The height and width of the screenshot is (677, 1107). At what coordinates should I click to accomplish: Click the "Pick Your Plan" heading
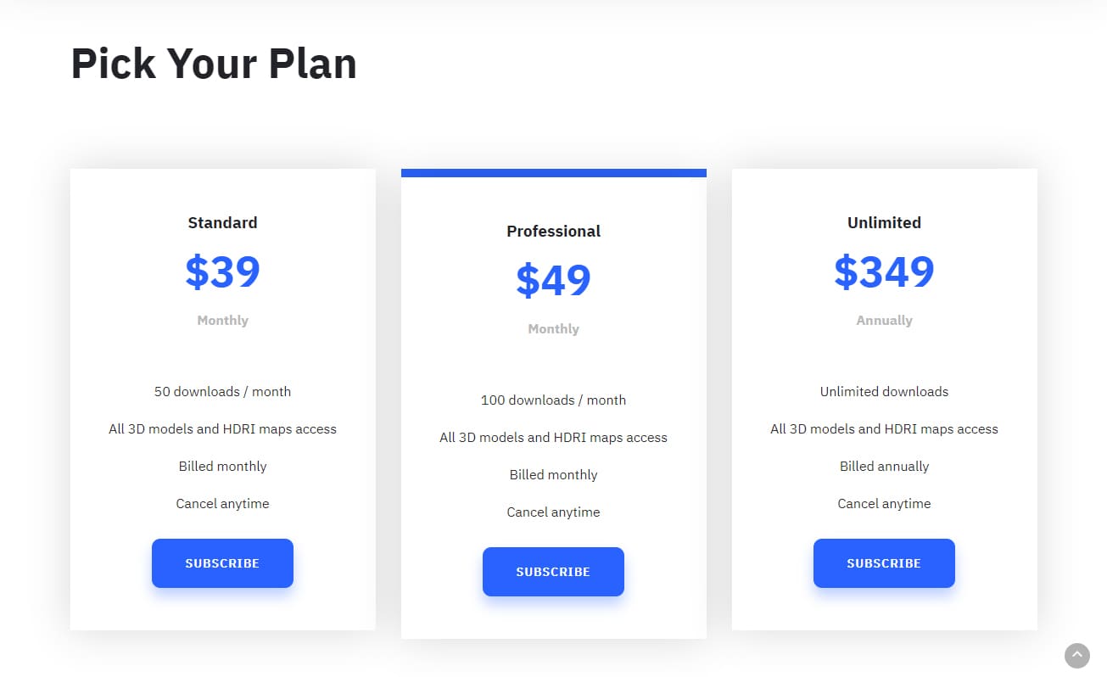point(214,64)
